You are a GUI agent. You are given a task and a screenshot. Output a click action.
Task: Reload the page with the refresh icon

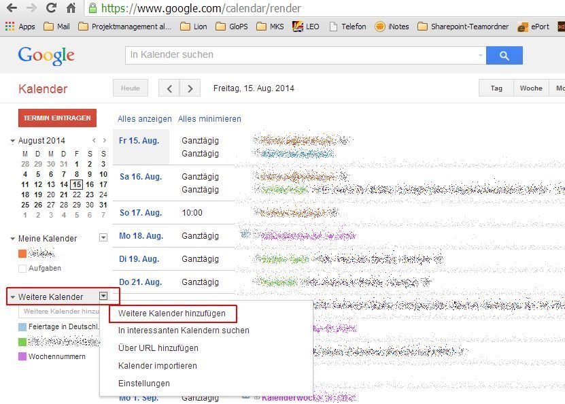(52, 8)
